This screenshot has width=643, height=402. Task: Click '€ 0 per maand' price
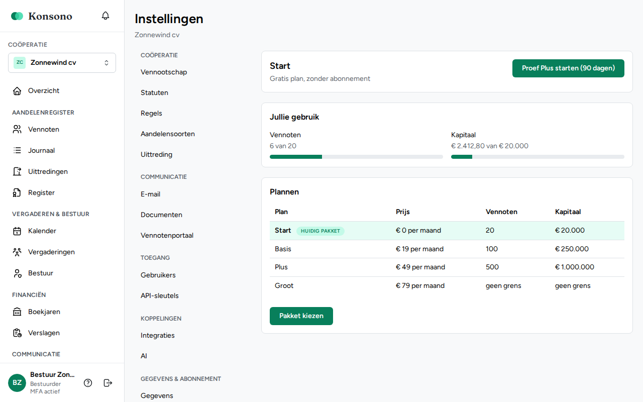point(418,231)
